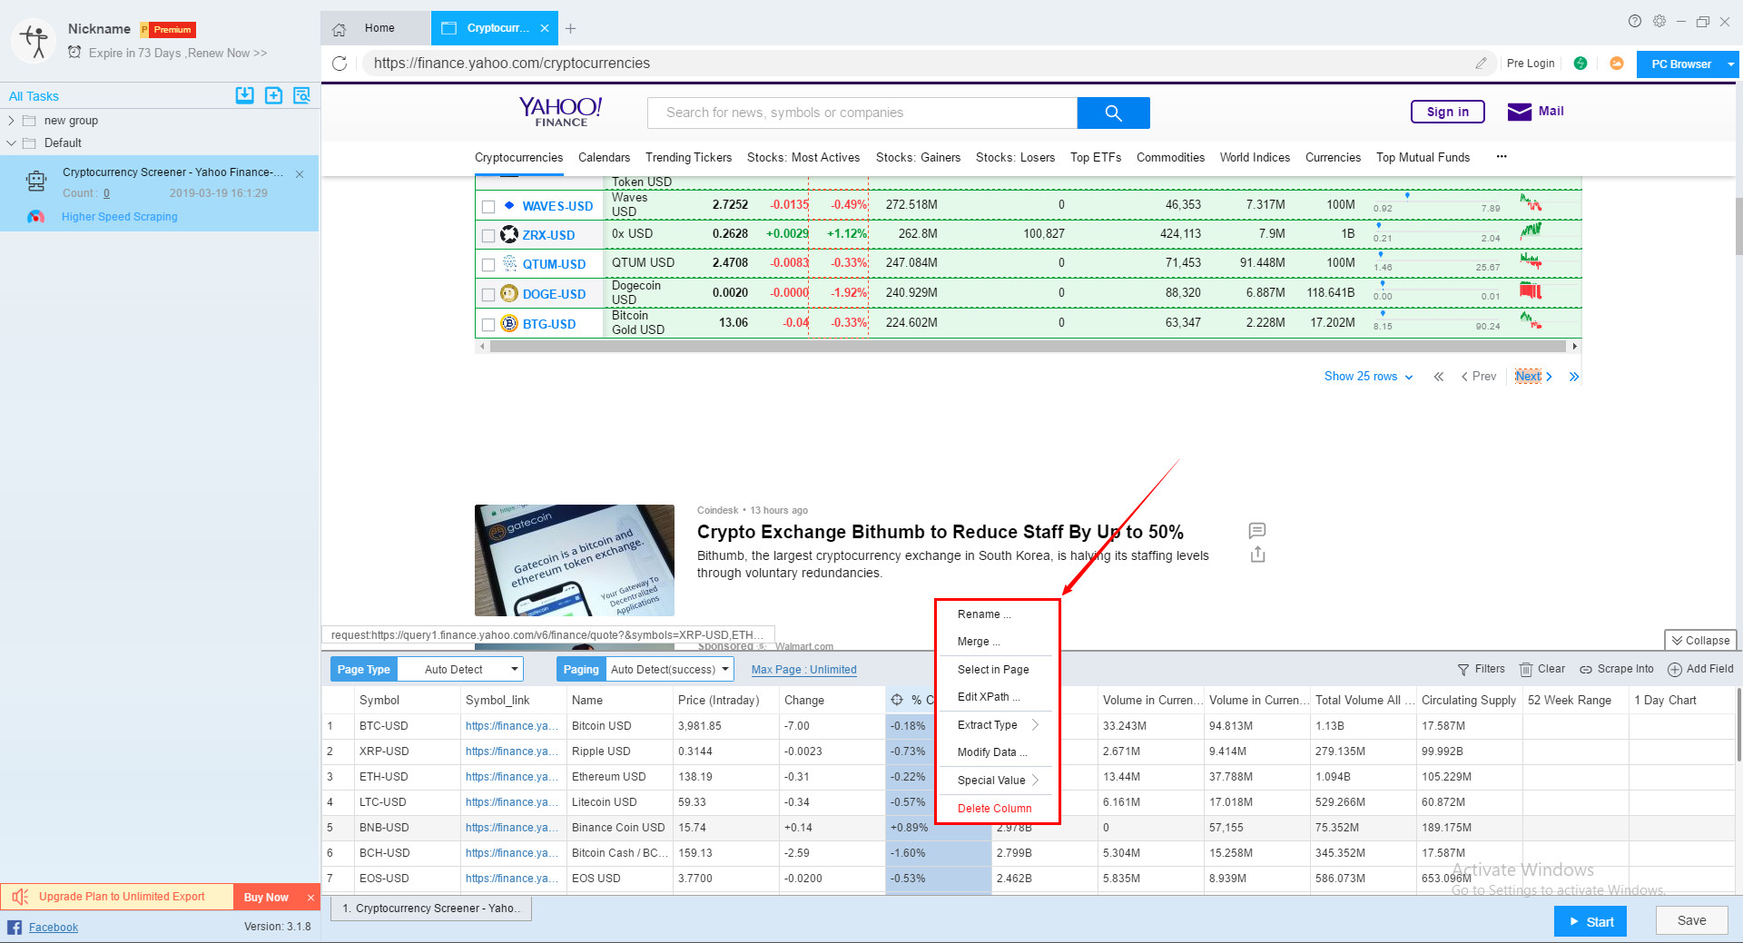
Task: Click the Clear trash icon
Action: [1526, 670]
